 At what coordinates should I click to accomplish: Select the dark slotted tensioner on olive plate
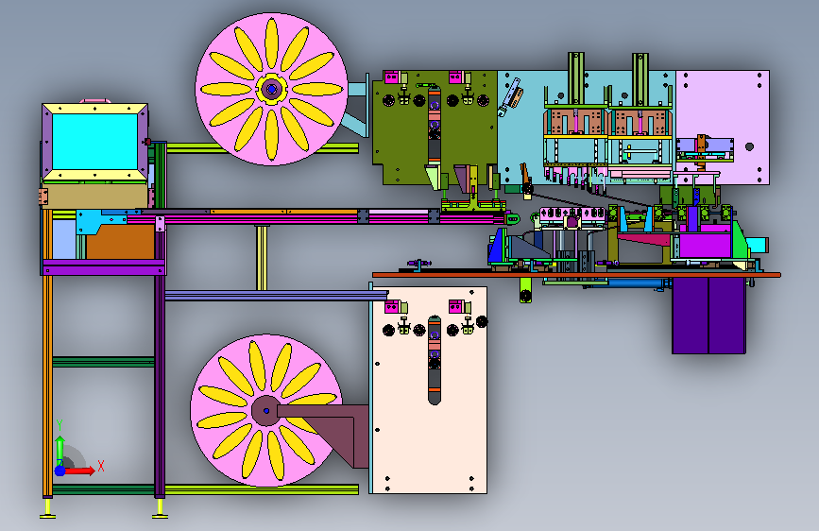(x=435, y=127)
